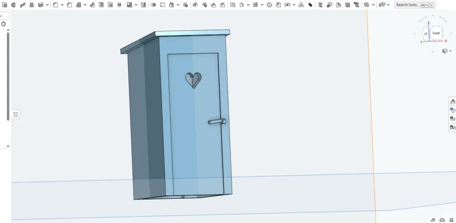Image resolution: width=456 pixels, height=223 pixels.
Task: Click the Left face of view cube
Action: pos(425,34)
